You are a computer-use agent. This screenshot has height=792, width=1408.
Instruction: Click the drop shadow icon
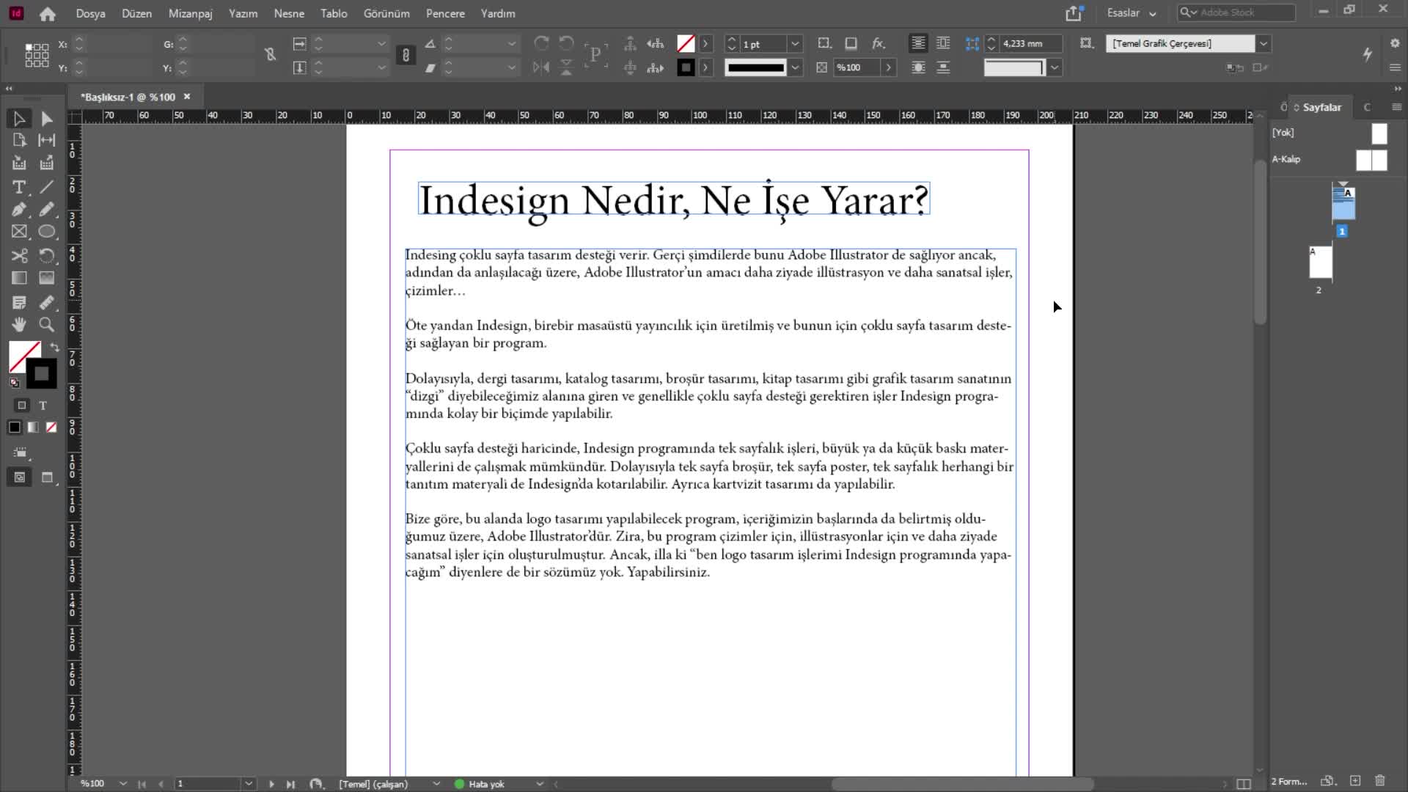pos(851,43)
